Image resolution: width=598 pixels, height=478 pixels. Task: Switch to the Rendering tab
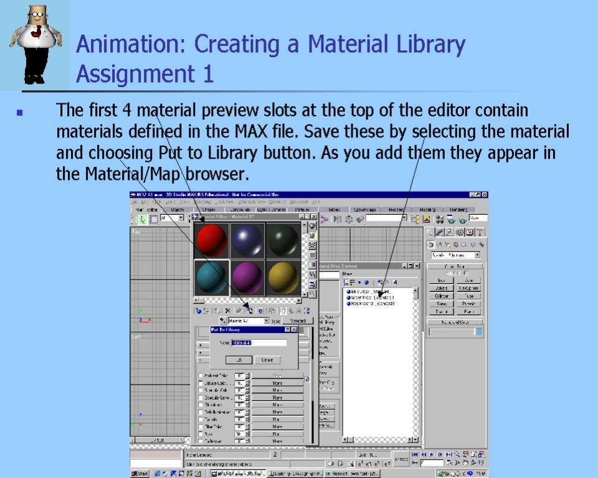tap(458, 210)
